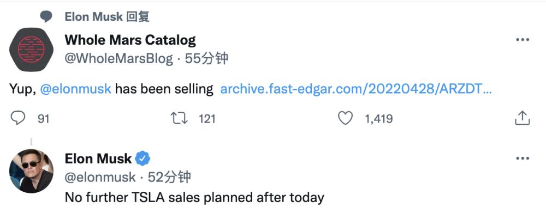
Task: Click the Elon Musk display name
Action: pyautogui.click(x=98, y=159)
